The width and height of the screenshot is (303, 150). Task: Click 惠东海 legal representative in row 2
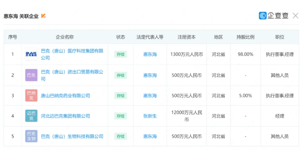[x=150, y=75]
